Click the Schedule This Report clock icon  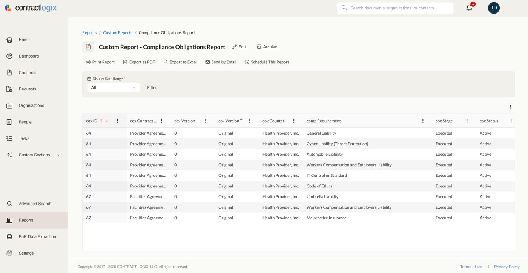247,62
